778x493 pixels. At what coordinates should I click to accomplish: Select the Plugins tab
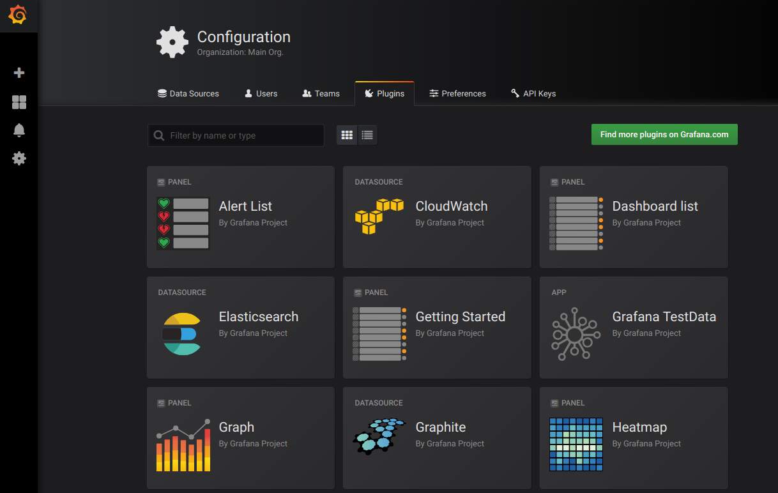coord(385,93)
